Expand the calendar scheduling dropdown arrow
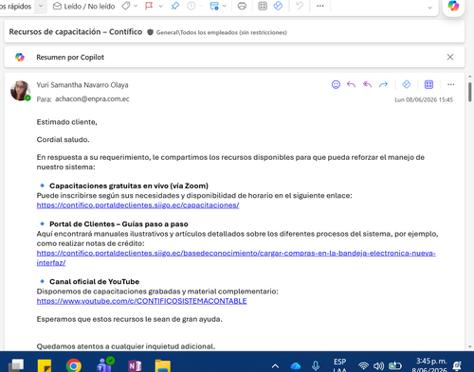Viewport: 474px width, 372px height. pos(225,6)
